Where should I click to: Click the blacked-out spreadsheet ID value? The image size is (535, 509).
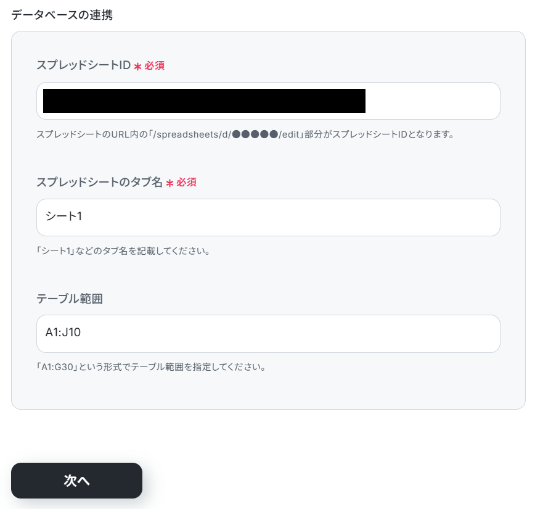click(x=204, y=101)
